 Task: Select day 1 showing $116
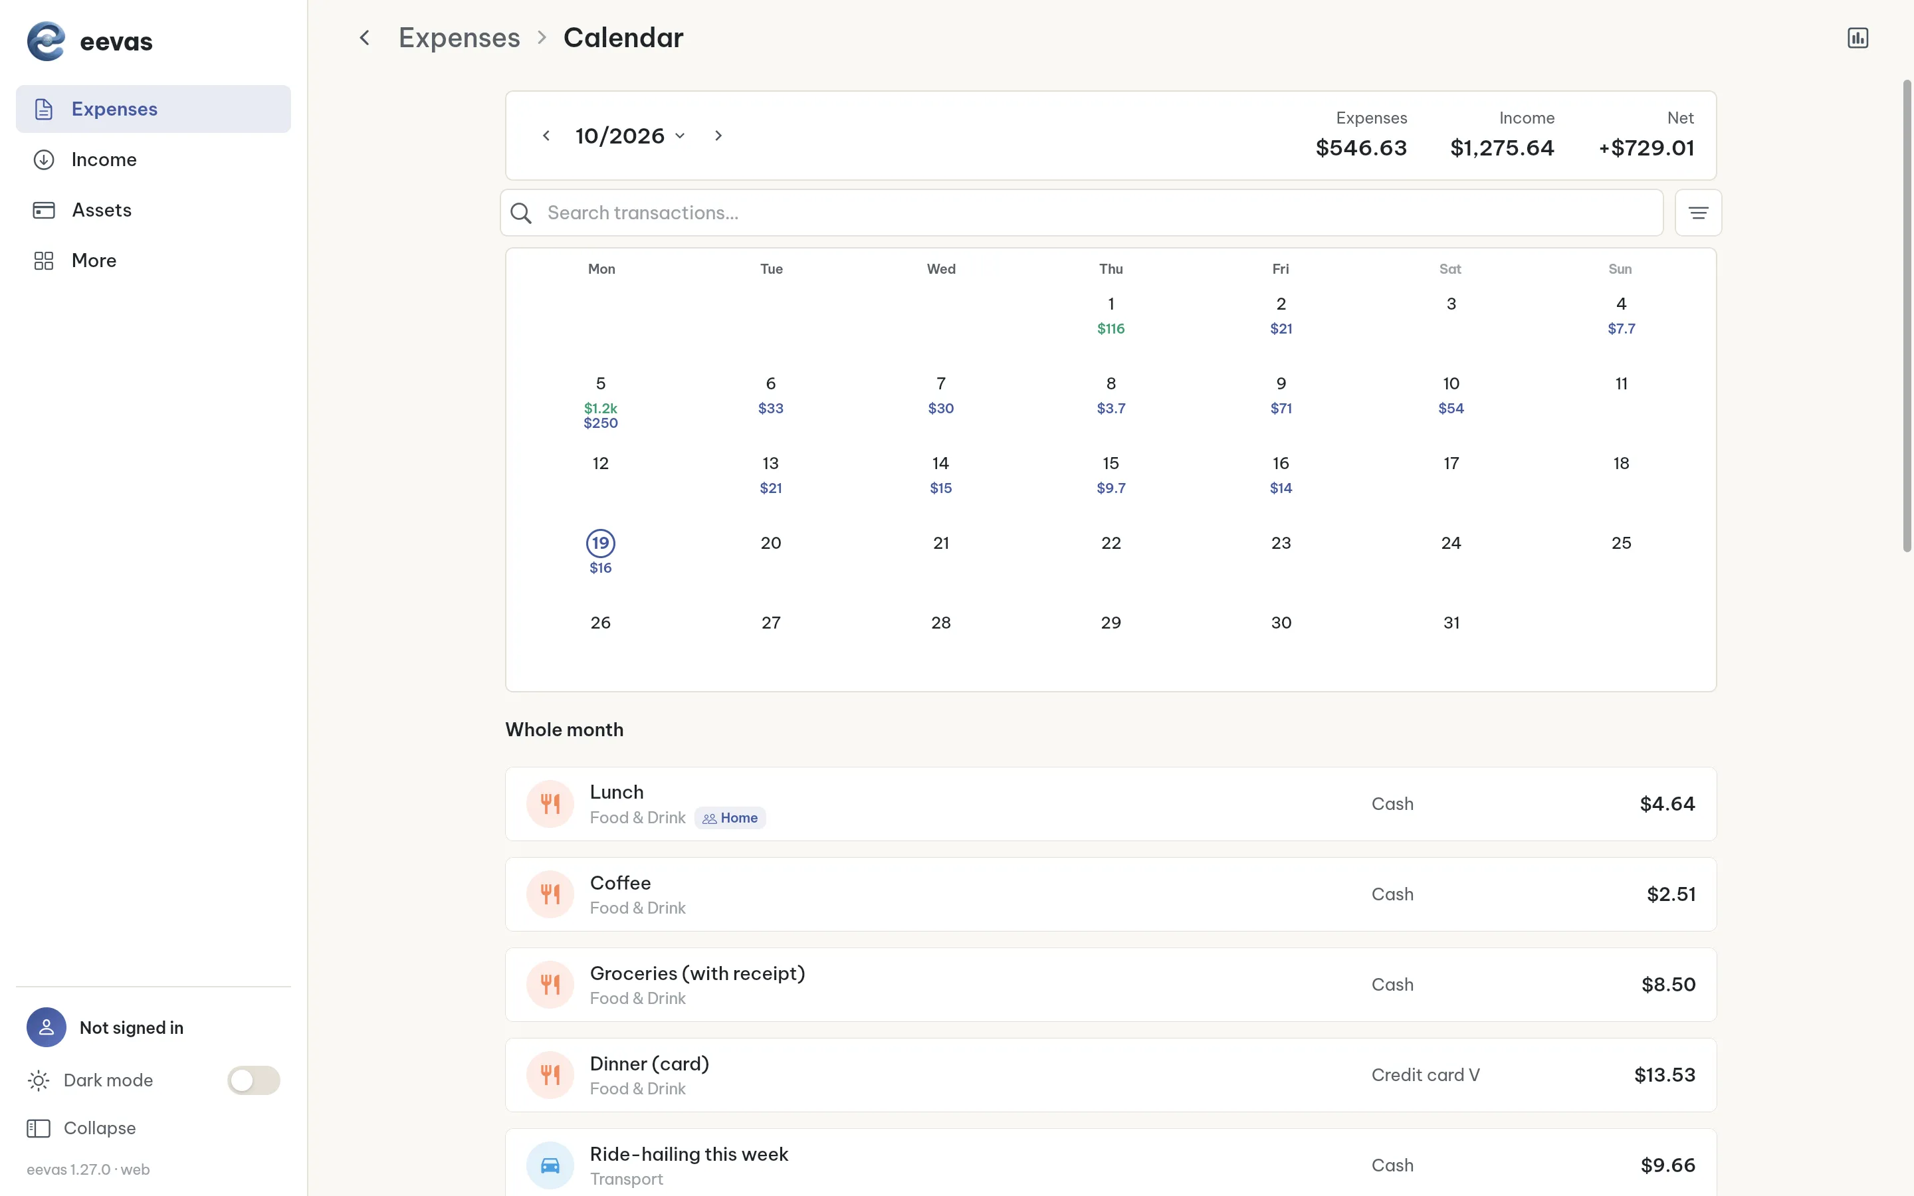(x=1111, y=315)
